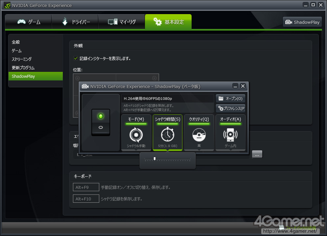The height and width of the screenshot is (236, 327).
Task: Flip the ShadowPlay power switch
Action: [101, 122]
